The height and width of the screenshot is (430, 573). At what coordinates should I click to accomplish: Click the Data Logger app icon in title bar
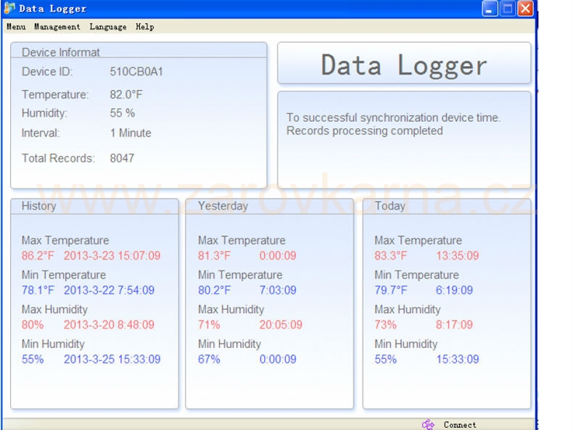(x=9, y=8)
